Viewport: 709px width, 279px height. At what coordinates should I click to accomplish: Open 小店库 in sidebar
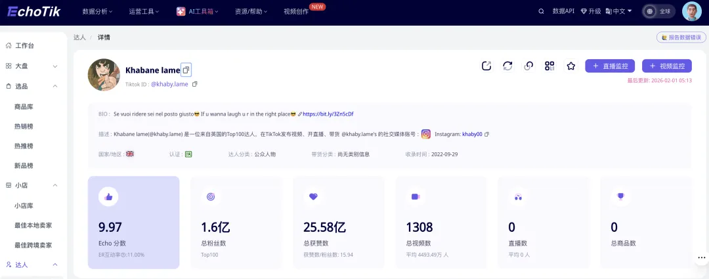click(x=24, y=205)
